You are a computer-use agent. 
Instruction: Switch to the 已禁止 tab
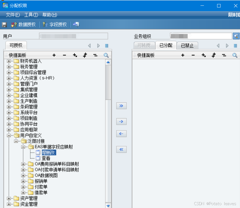coord(187,45)
